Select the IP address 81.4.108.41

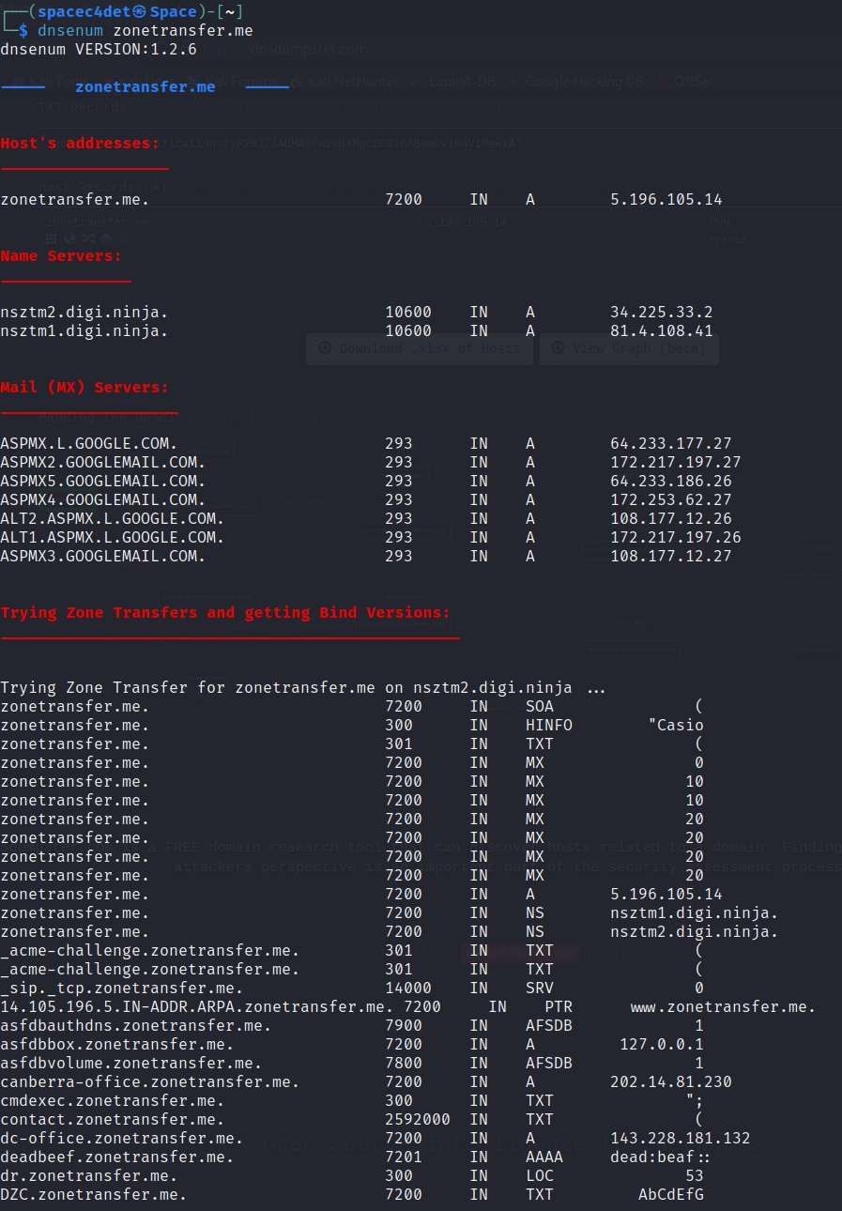pos(661,330)
